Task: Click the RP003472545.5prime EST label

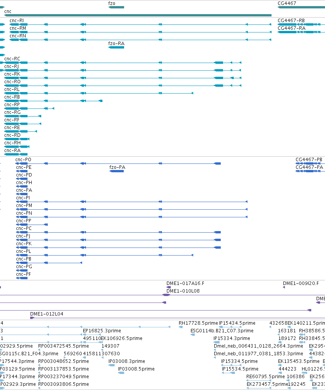Action: pyautogui.click(x=63, y=346)
